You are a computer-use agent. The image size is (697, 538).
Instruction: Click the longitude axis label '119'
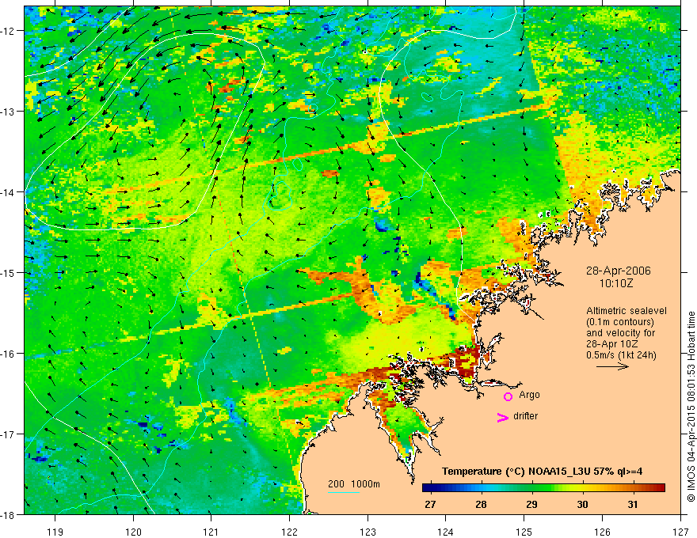(55, 532)
